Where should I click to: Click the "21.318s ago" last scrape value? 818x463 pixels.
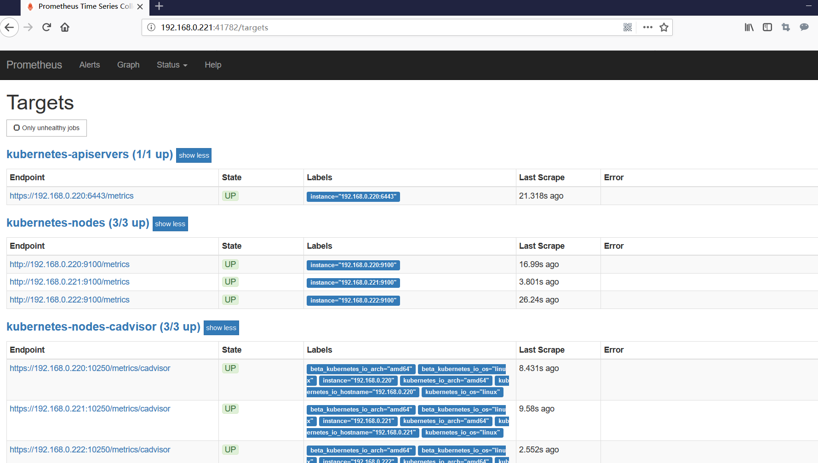click(541, 196)
